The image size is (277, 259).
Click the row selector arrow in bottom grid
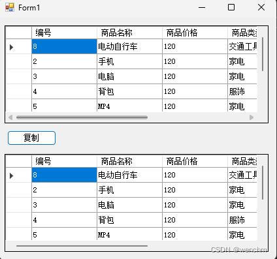(x=12, y=175)
